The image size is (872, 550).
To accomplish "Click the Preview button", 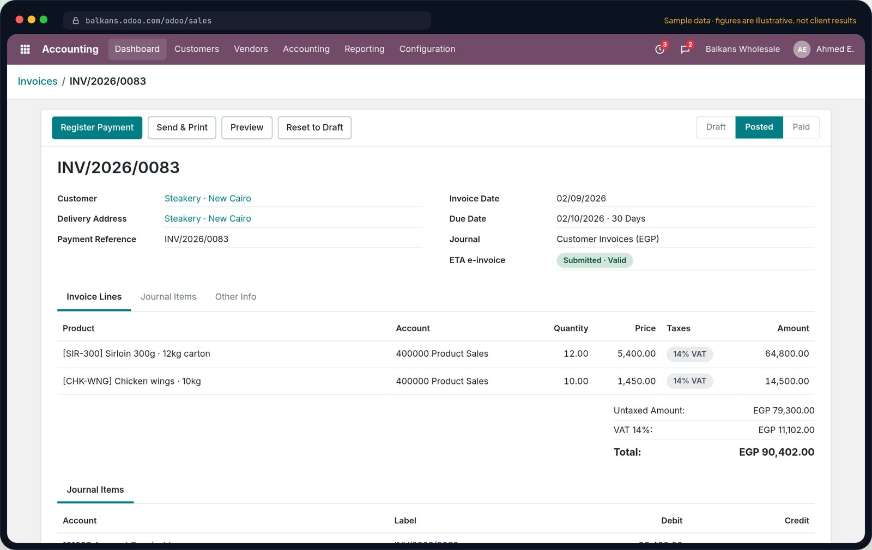I will (247, 127).
